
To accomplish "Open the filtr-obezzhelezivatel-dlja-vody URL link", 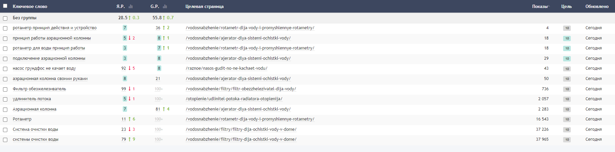I will pos(241,89).
